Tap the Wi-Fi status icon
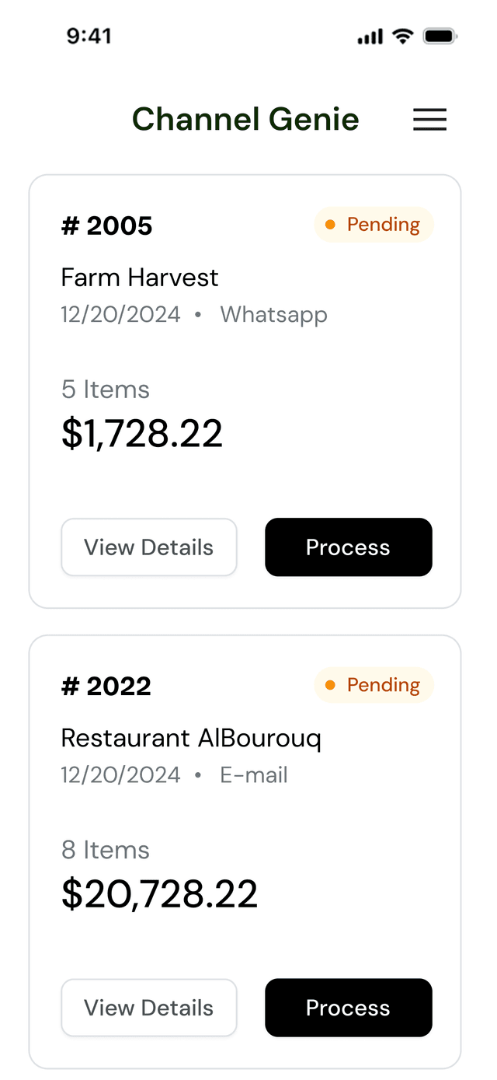 (x=402, y=37)
